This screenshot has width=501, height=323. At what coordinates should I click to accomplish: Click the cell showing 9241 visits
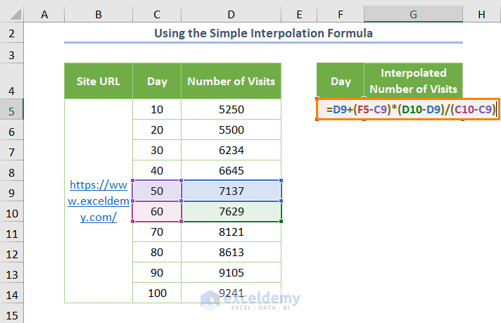231,292
